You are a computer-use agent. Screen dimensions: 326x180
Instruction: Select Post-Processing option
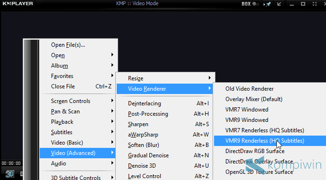point(165,114)
